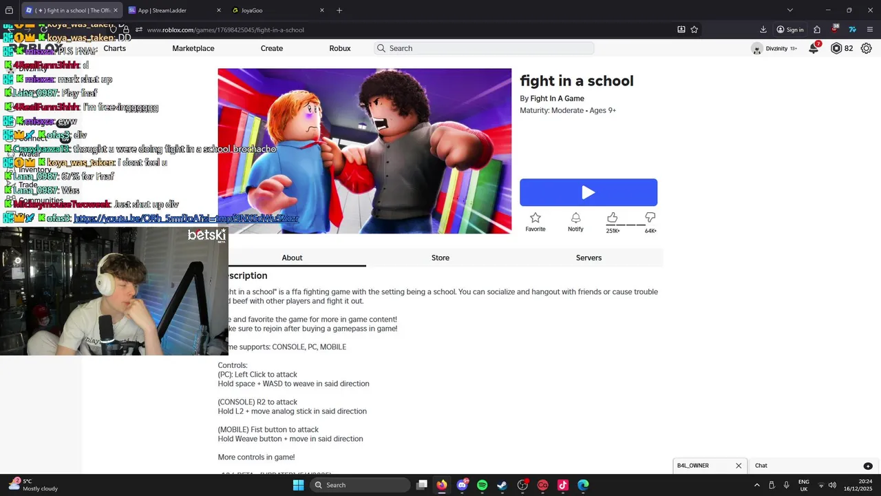The image size is (881, 496).
Task: Open the Create nav item
Action: point(272,48)
